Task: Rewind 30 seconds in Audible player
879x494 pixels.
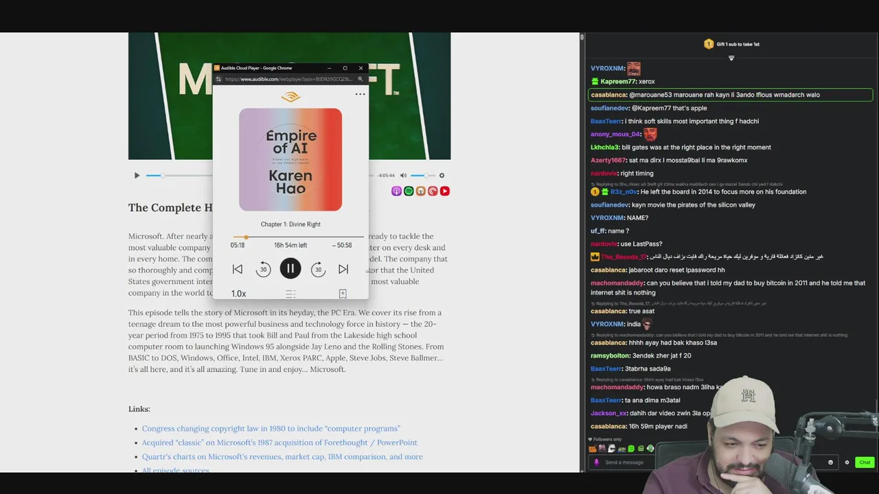Action: [263, 270]
